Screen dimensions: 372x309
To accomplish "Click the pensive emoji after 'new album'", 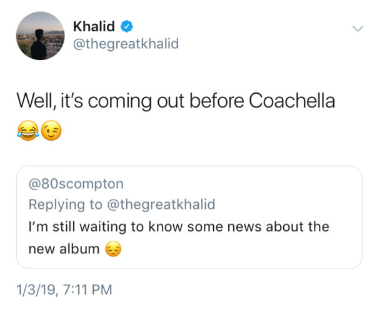I will tap(113, 249).
